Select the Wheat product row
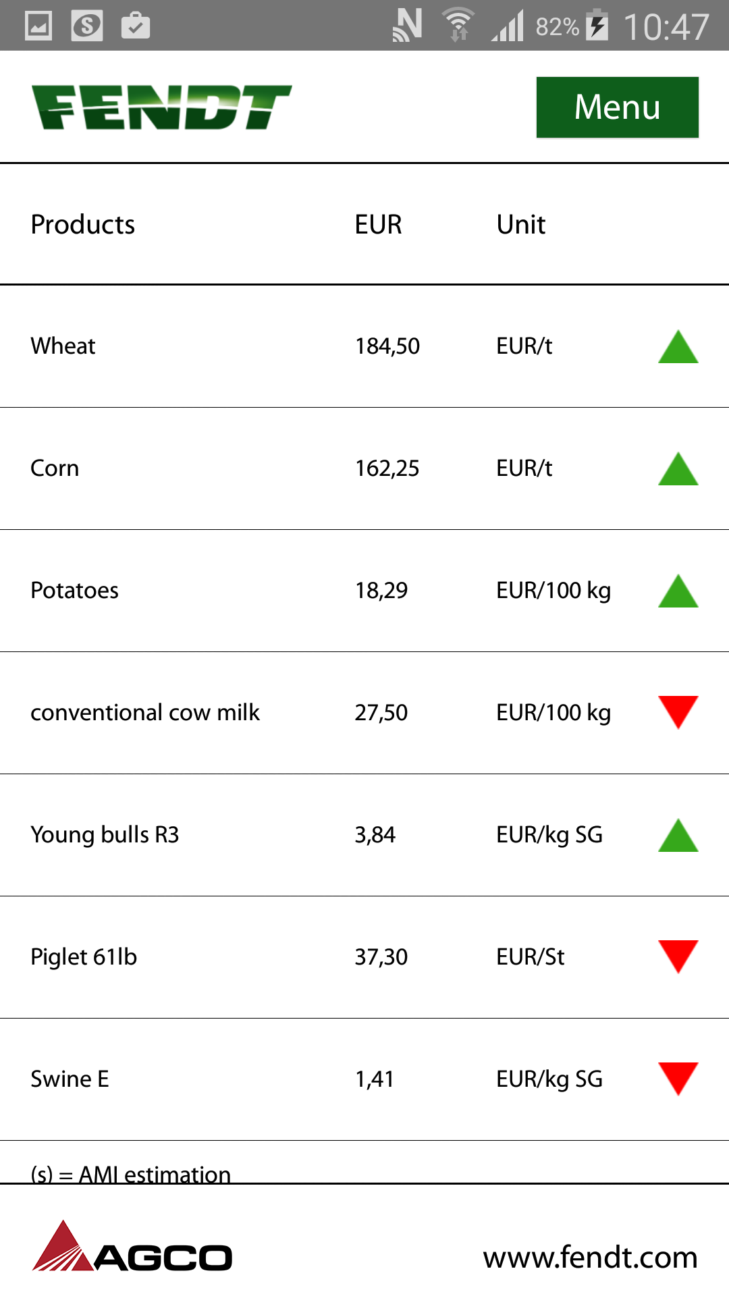Viewport: 729px width, 1296px height. point(63,346)
